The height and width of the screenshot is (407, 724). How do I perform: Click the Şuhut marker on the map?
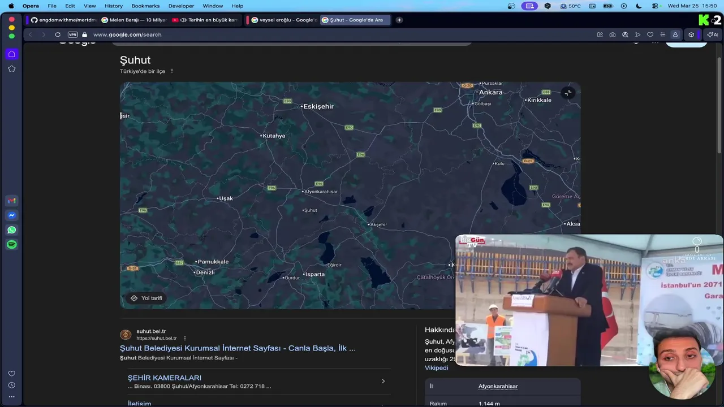[x=309, y=210]
